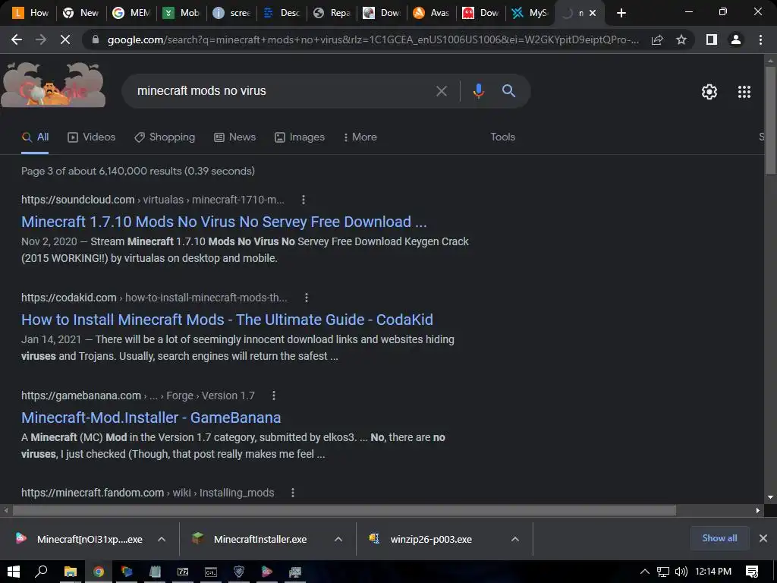Screen dimensions: 777x583
Task: Expand options for Minecraft[nOI31xp....exe download
Action: point(162,540)
